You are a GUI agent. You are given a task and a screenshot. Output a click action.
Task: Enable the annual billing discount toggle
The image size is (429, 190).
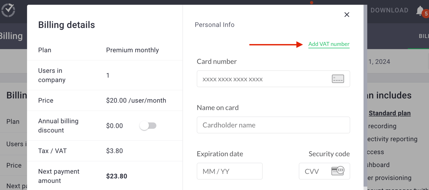coord(148,125)
